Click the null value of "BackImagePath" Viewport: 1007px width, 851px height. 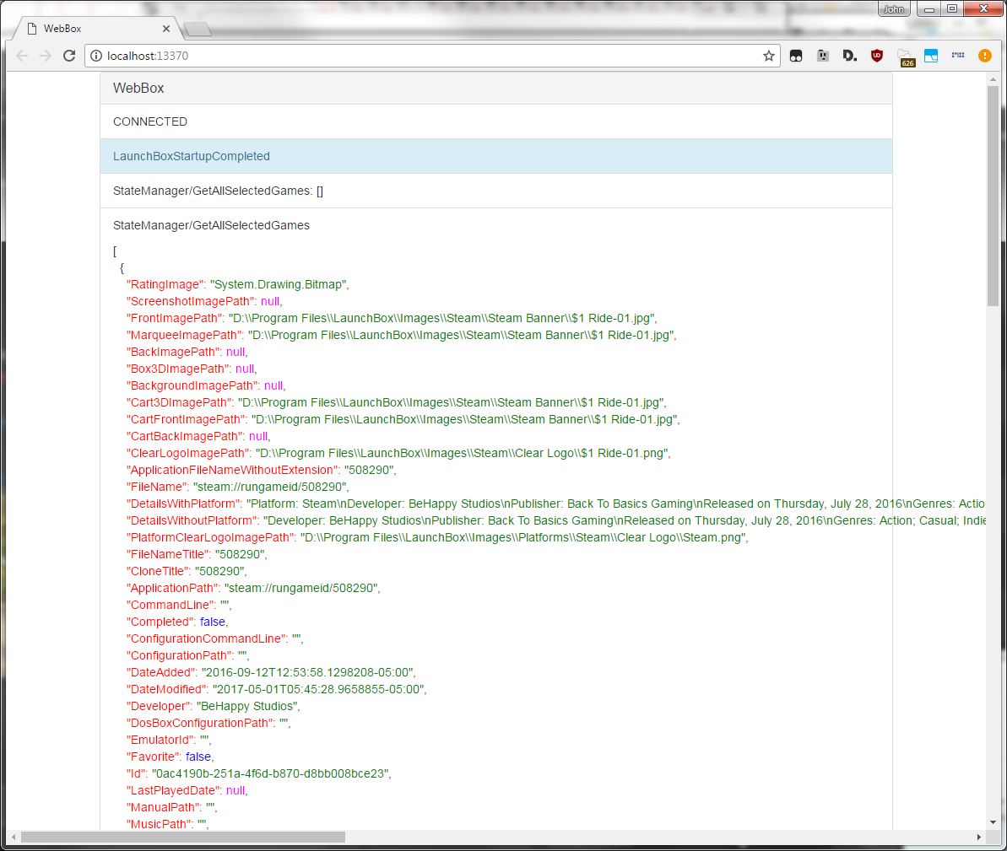235,352
